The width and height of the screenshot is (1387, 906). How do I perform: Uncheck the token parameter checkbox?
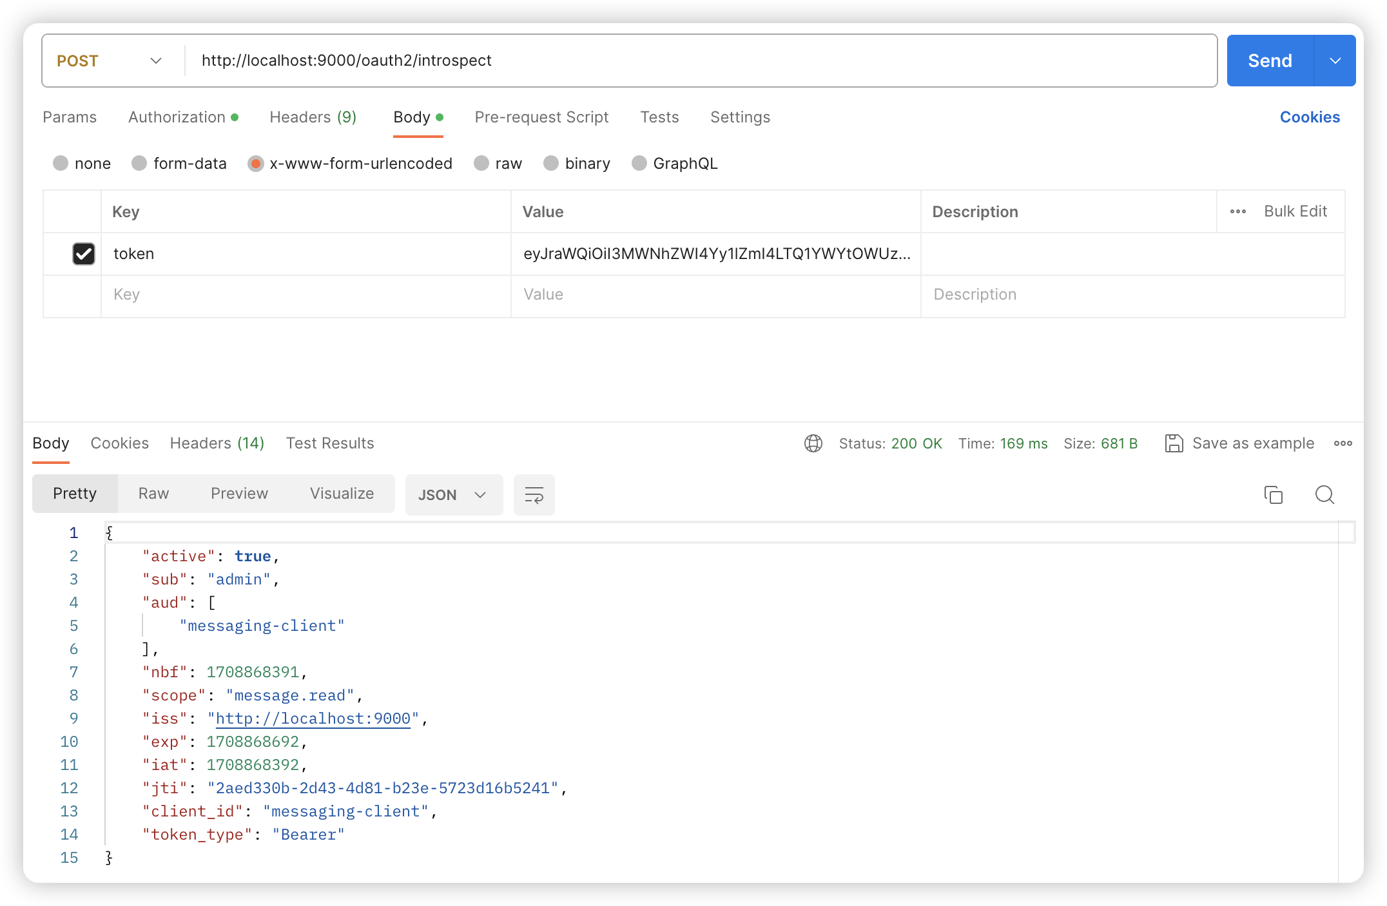(84, 254)
